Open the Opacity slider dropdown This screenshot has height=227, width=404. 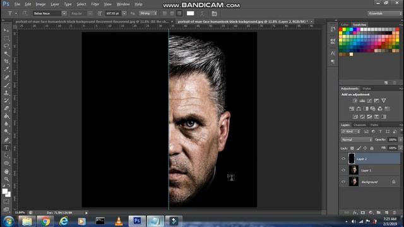coord(400,140)
